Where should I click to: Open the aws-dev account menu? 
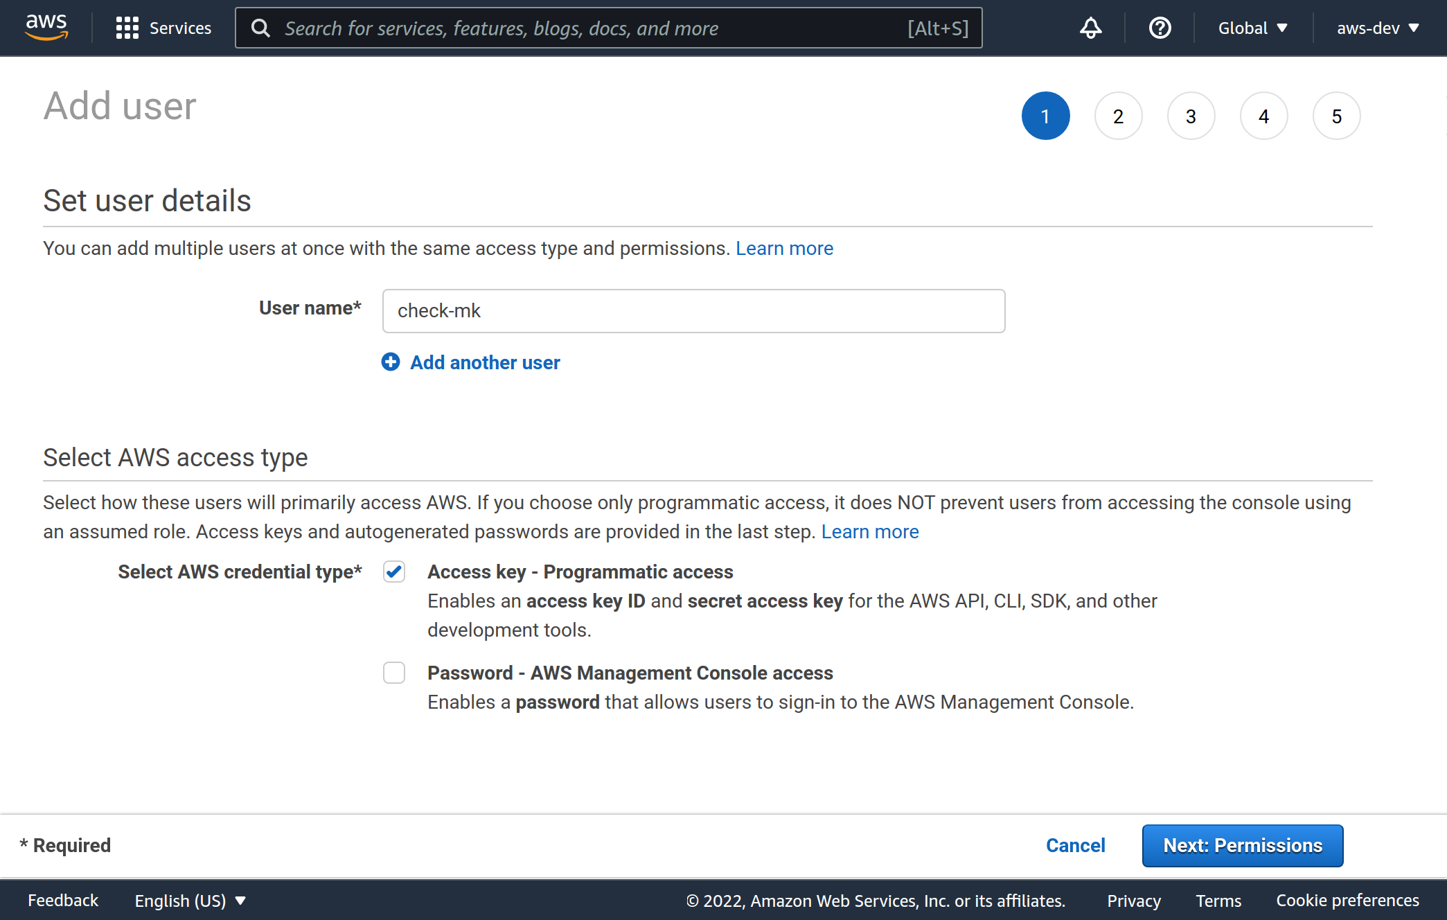pyautogui.click(x=1378, y=28)
